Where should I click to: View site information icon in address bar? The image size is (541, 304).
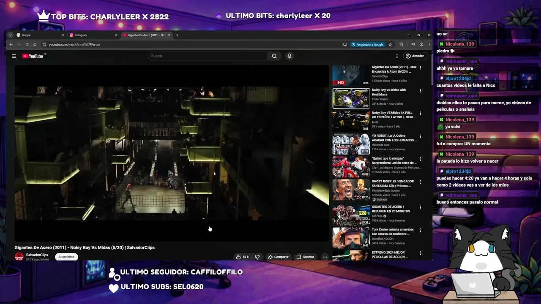tap(44, 44)
